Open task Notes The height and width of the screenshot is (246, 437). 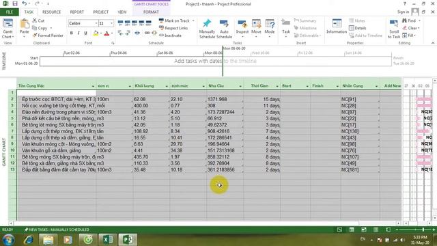(x=357, y=20)
